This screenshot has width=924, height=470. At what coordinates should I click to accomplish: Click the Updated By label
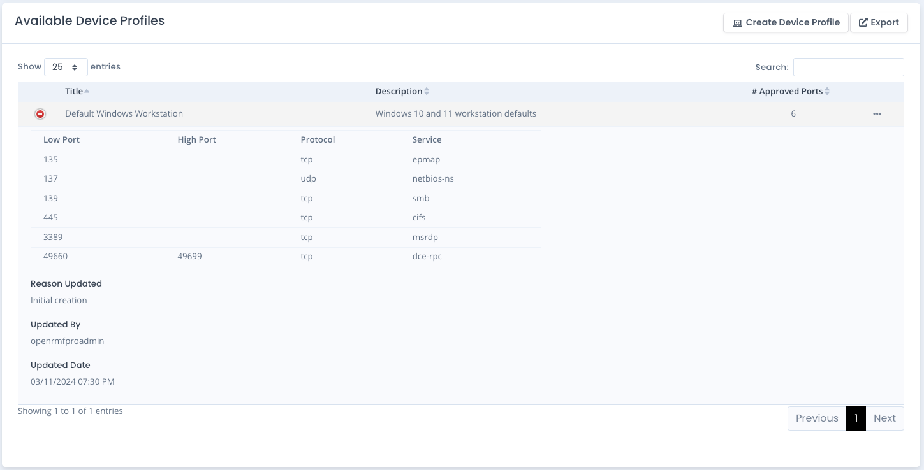pyautogui.click(x=55, y=324)
